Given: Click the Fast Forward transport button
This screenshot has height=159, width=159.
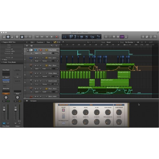Looking at the screenshot, I should click(x=42, y=37).
